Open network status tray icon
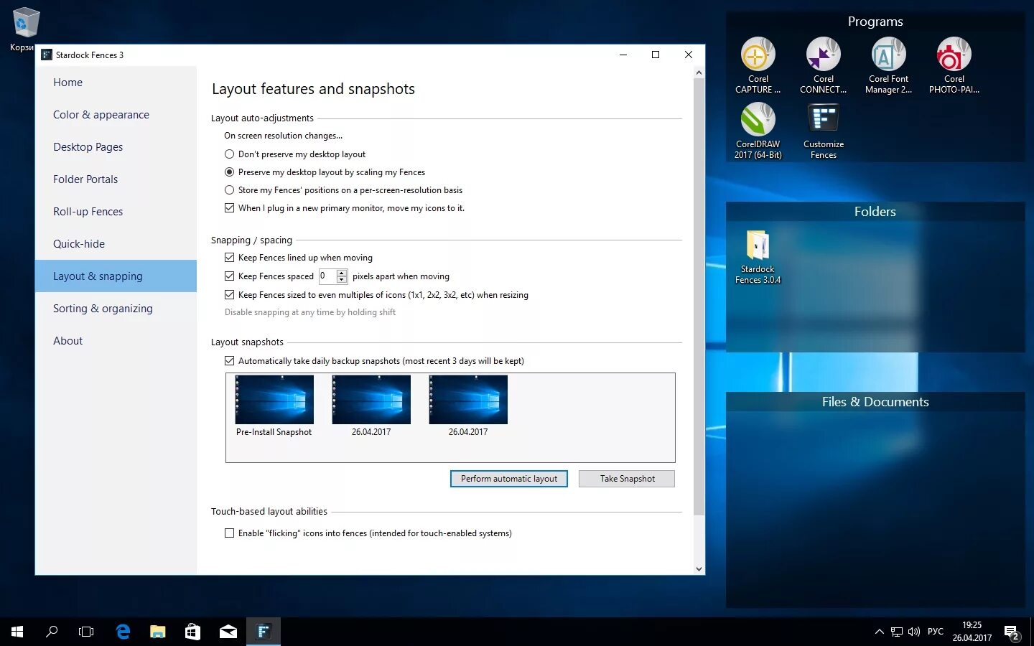The width and height of the screenshot is (1034, 646). (x=897, y=632)
